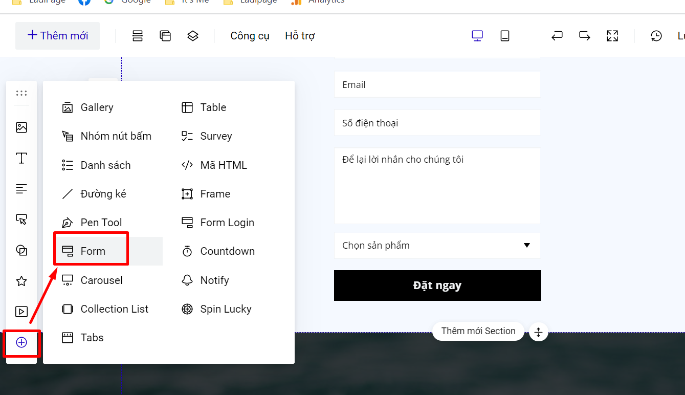Select the shape tool icon
685x395 pixels.
[x=21, y=250]
